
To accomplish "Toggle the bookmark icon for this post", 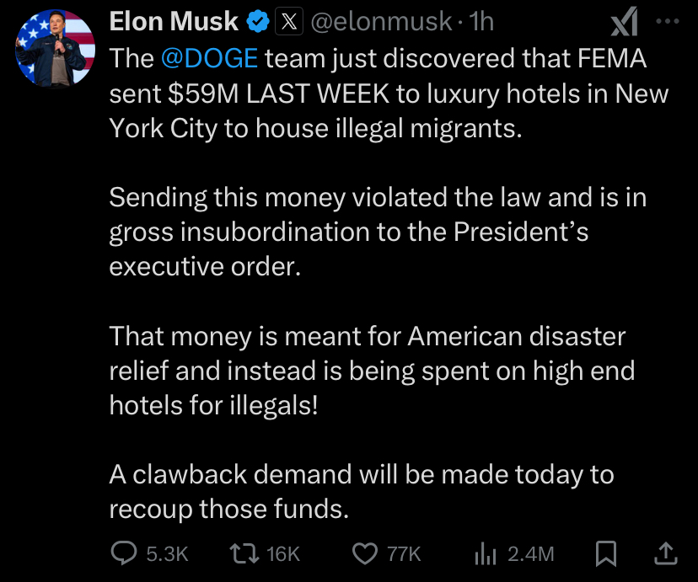I will tap(606, 554).
